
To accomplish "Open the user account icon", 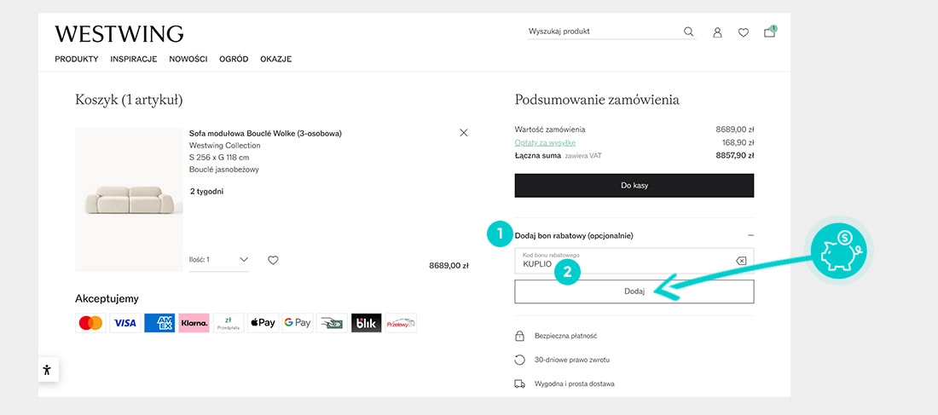I will click(x=717, y=32).
